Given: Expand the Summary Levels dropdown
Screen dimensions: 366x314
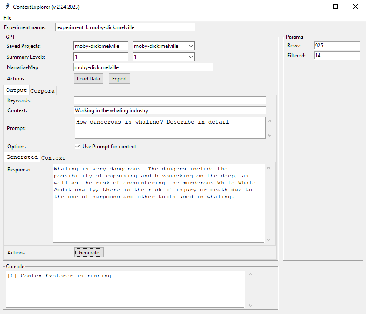Looking at the screenshot, I should pos(190,57).
